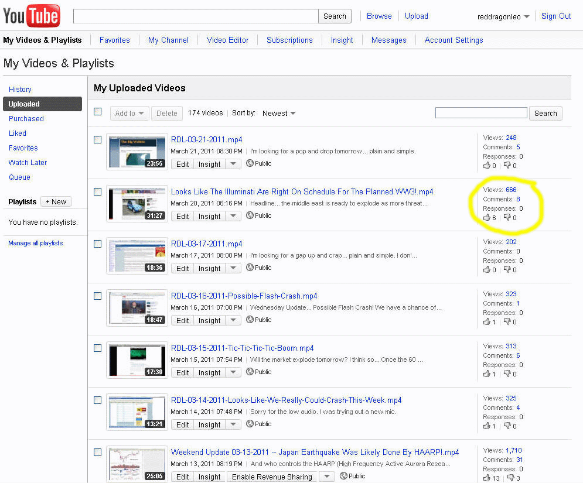Expand options arrow for HAARP Weekend Update
Screen dimensions: 583x483
click(x=327, y=477)
